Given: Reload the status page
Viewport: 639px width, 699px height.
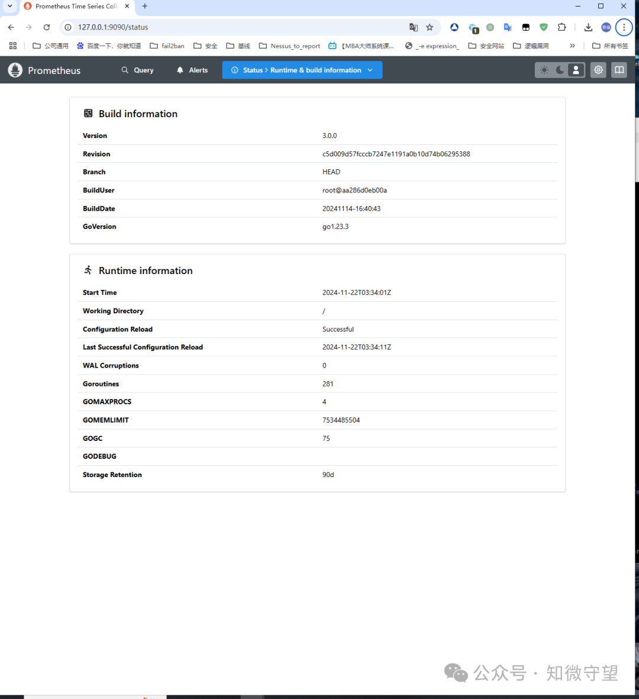Looking at the screenshot, I should click(x=46, y=27).
